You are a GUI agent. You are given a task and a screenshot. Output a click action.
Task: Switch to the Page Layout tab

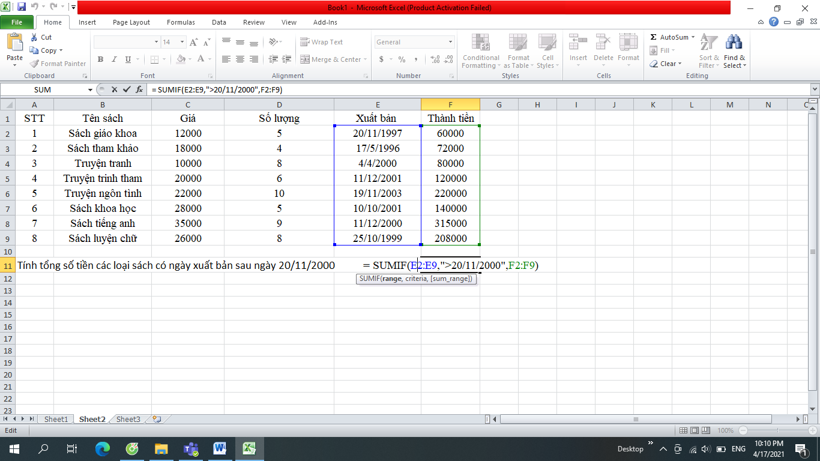(x=131, y=22)
